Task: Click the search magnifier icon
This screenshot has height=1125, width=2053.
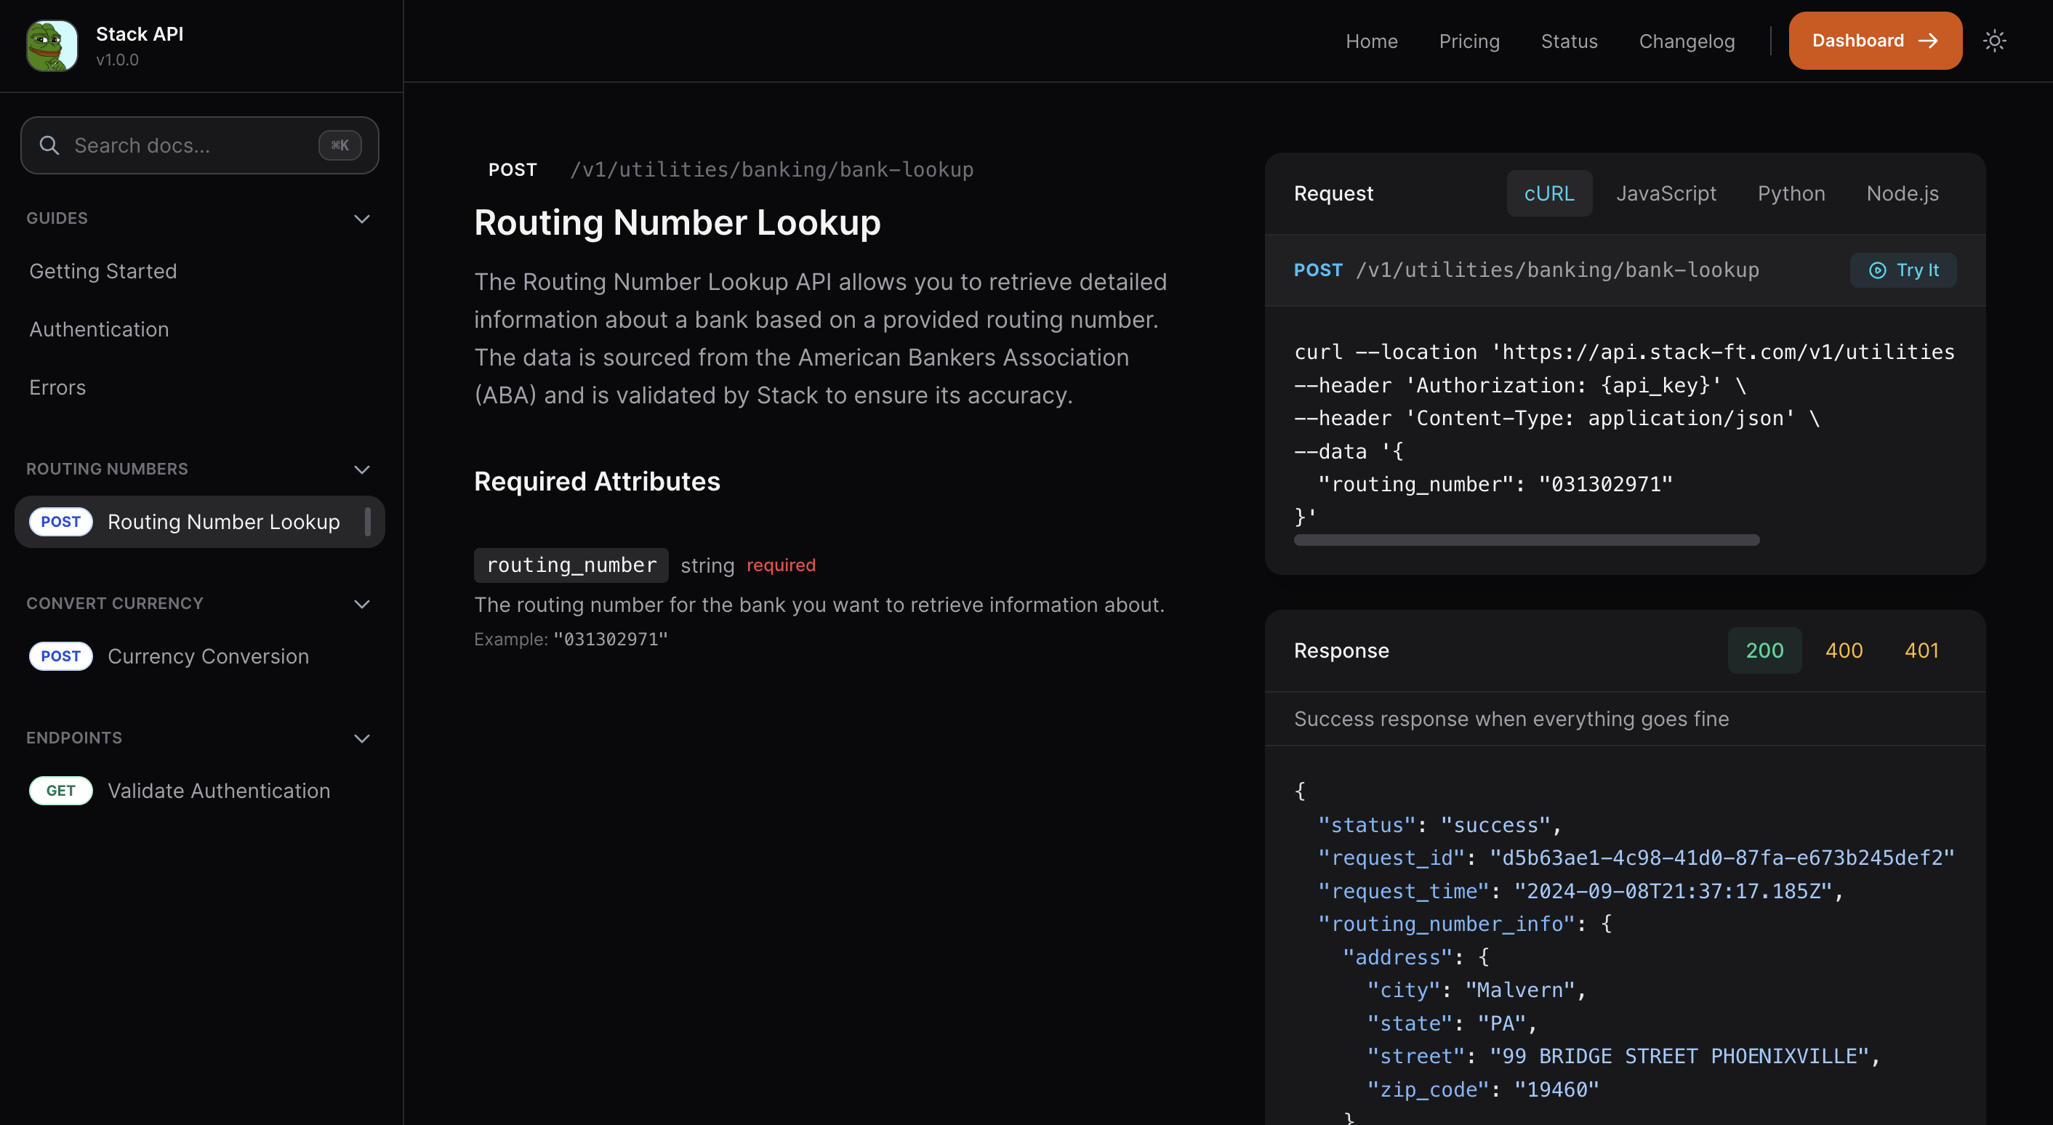Action: 49,145
